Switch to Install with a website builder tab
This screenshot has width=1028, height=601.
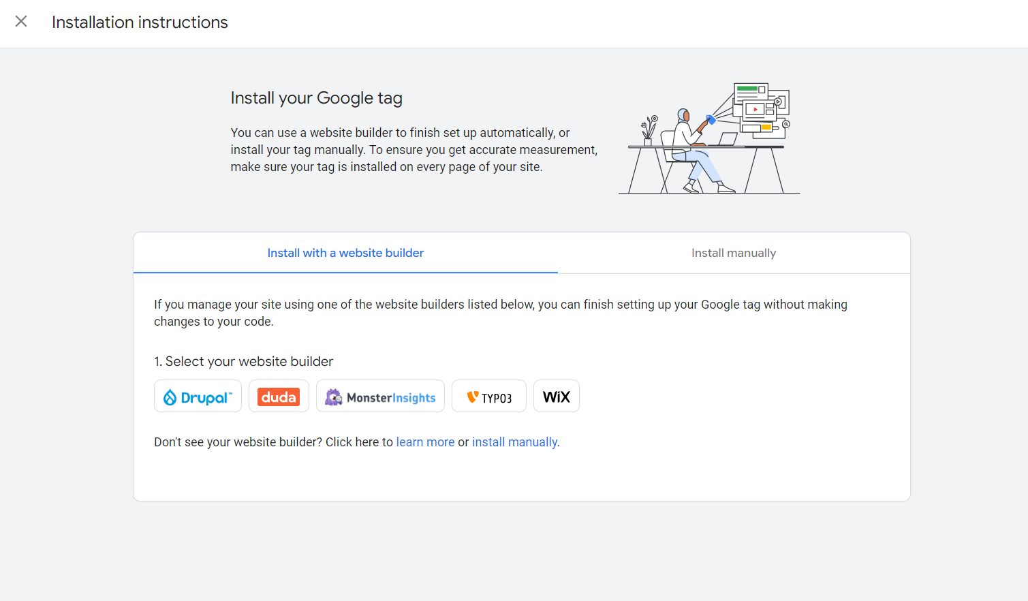(345, 253)
